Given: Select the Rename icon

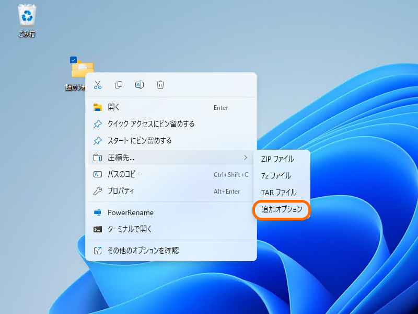Looking at the screenshot, I should click(x=140, y=85).
